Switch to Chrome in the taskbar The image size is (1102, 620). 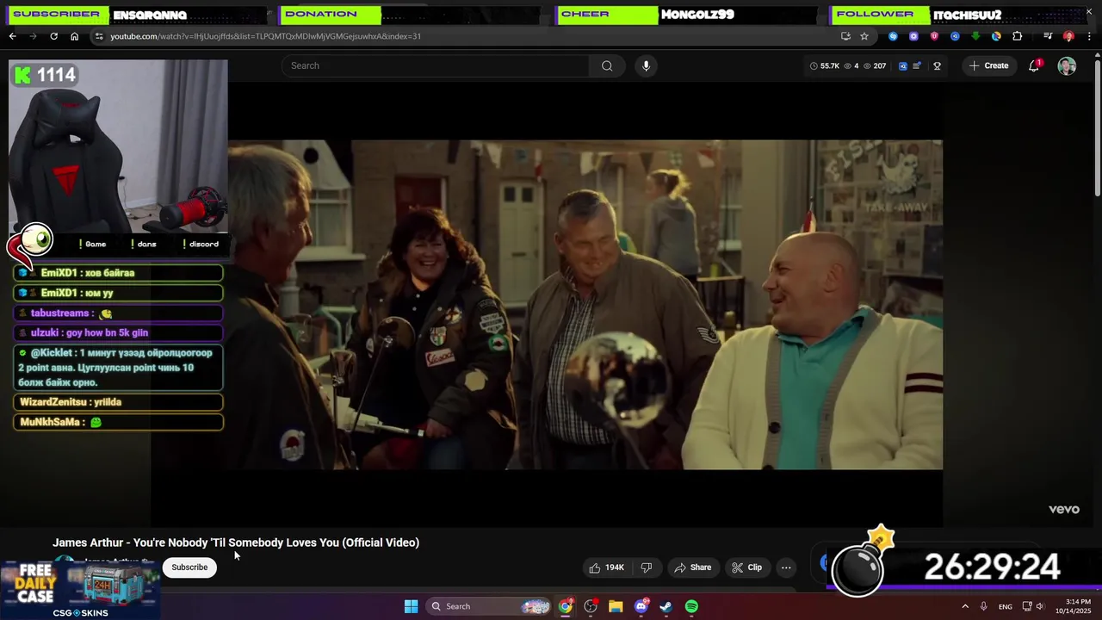coord(565,606)
